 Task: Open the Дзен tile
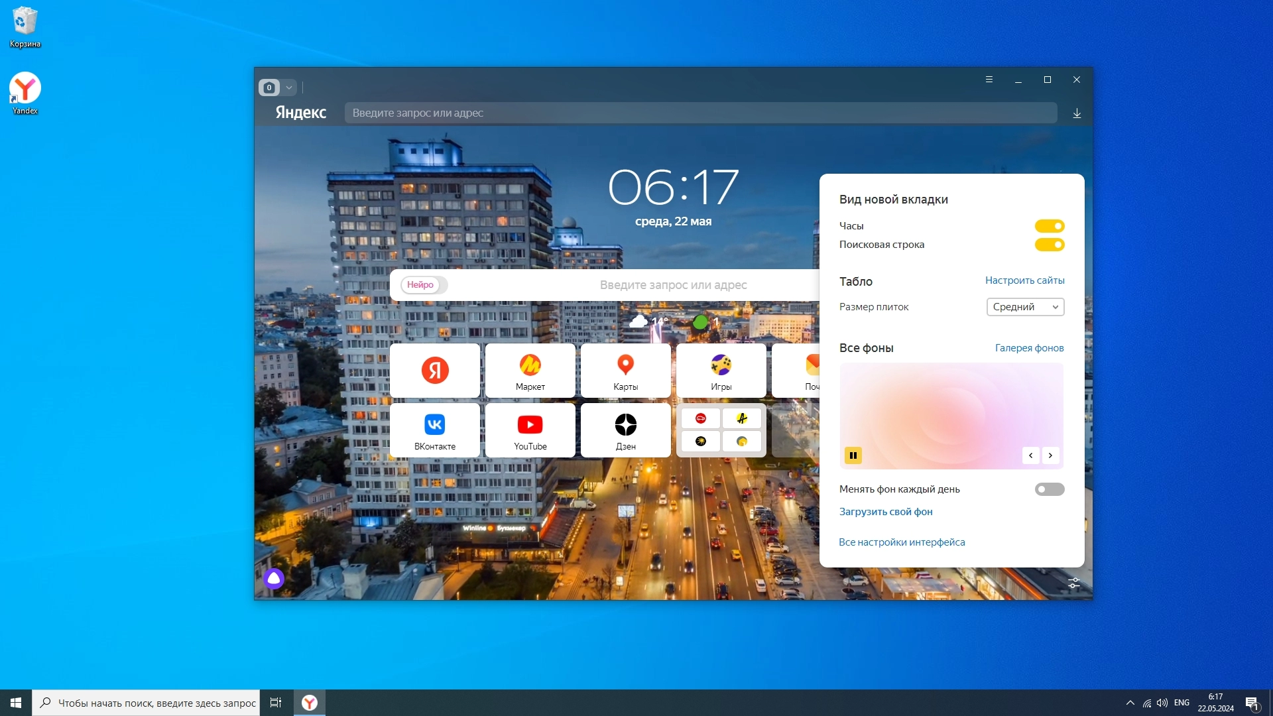625,430
